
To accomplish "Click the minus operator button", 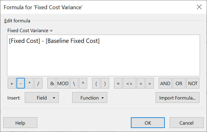I will tap(20, 83).
